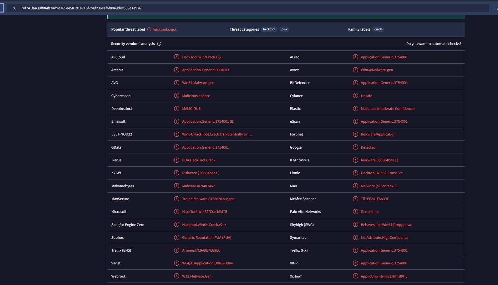This screenshot has width=498, height=285.
Task: Select the W64/ABApplication.QXNS-3844 result
Action: pyautogui.click(x=207, y=263)
